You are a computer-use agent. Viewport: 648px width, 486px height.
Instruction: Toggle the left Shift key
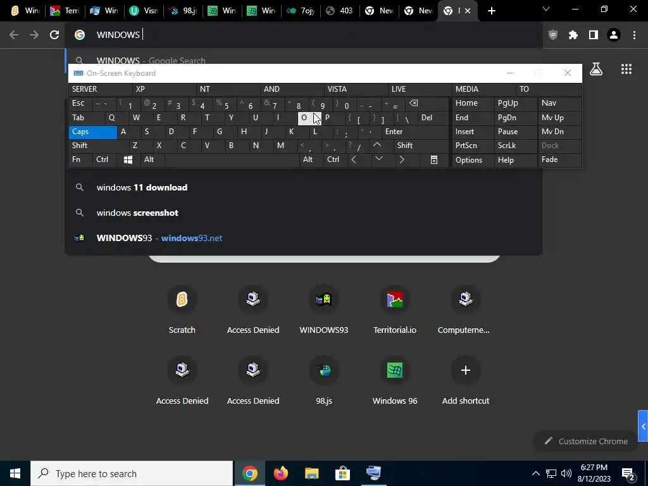pos(99,146)
